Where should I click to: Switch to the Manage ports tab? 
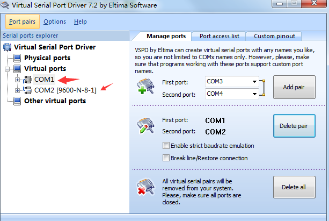[166, 36]
